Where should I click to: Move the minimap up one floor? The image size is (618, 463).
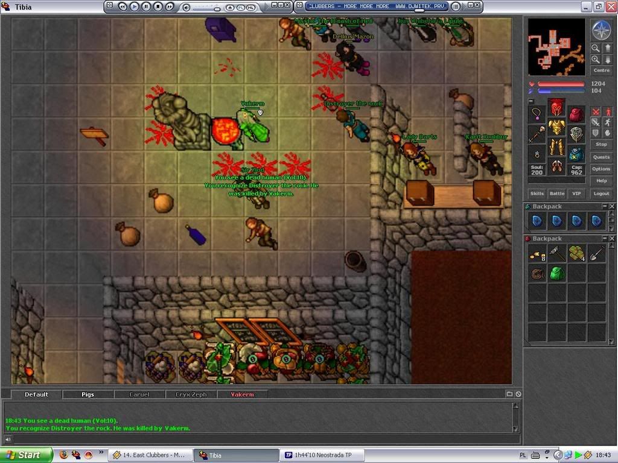607,48
